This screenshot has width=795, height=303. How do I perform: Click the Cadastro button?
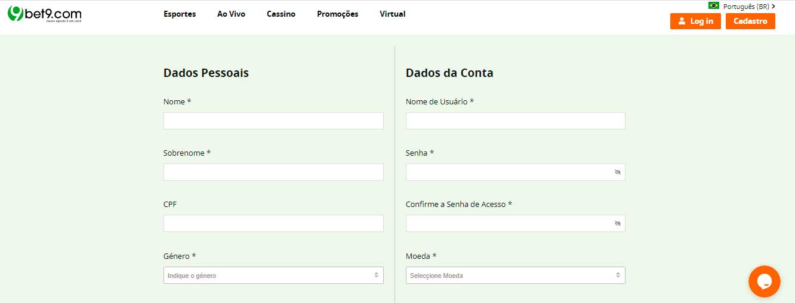750,21
